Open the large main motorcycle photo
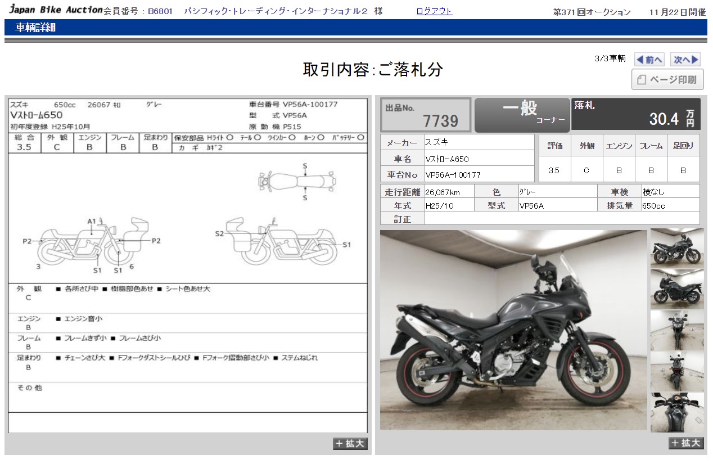Screen dimensions: 713x464 pos(513,330)
